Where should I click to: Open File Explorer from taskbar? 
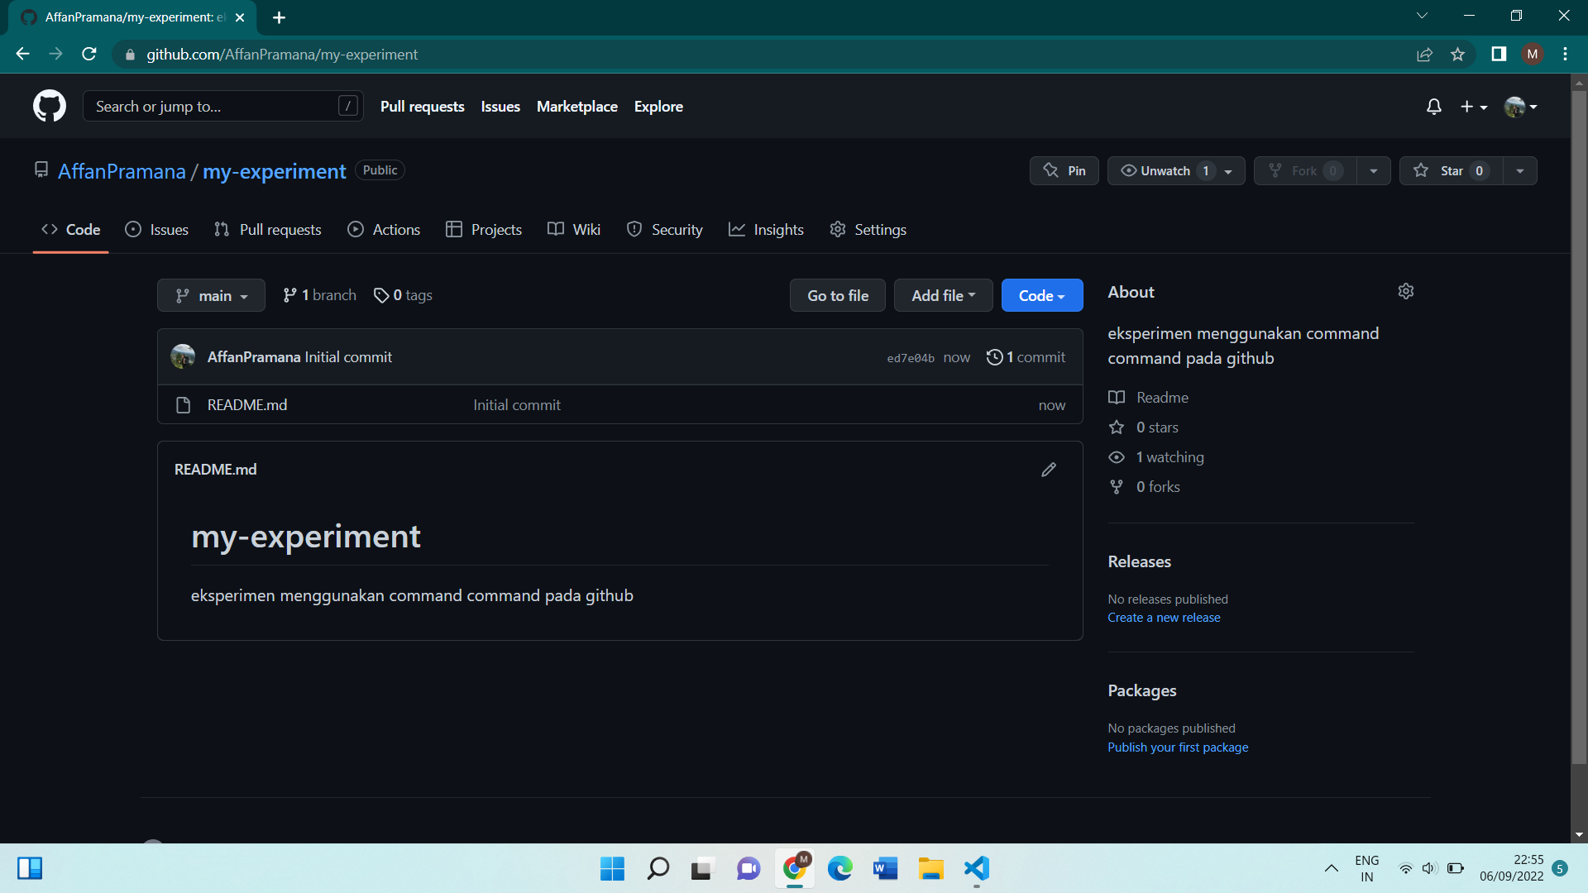click(930, 868)
